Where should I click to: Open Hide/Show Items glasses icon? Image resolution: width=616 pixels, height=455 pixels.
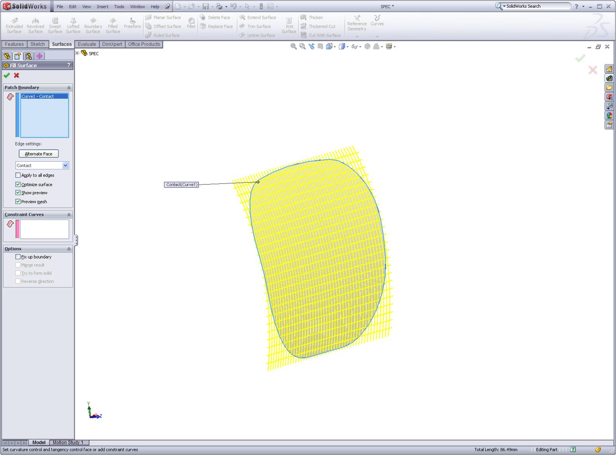click(354, 47)
